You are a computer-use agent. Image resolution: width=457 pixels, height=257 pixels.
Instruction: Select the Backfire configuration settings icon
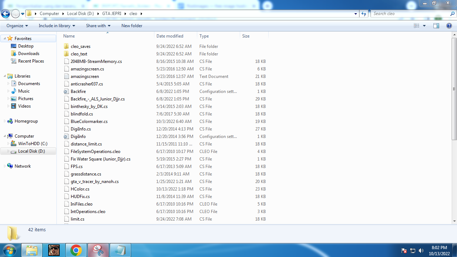(66, 92)
